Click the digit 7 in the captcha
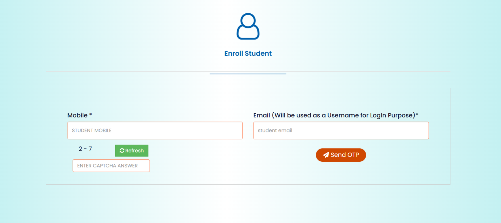This screenshot has width=501, height=223. click(x=90, y=149)
